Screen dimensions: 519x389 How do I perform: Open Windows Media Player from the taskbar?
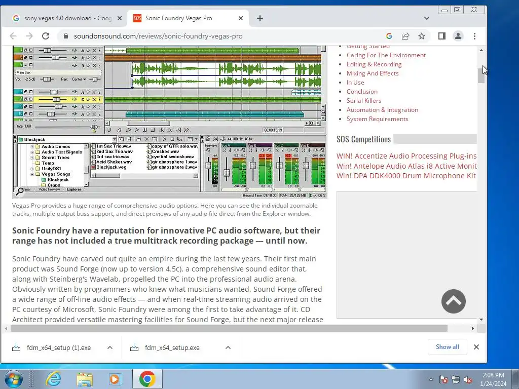pos(116,379)
